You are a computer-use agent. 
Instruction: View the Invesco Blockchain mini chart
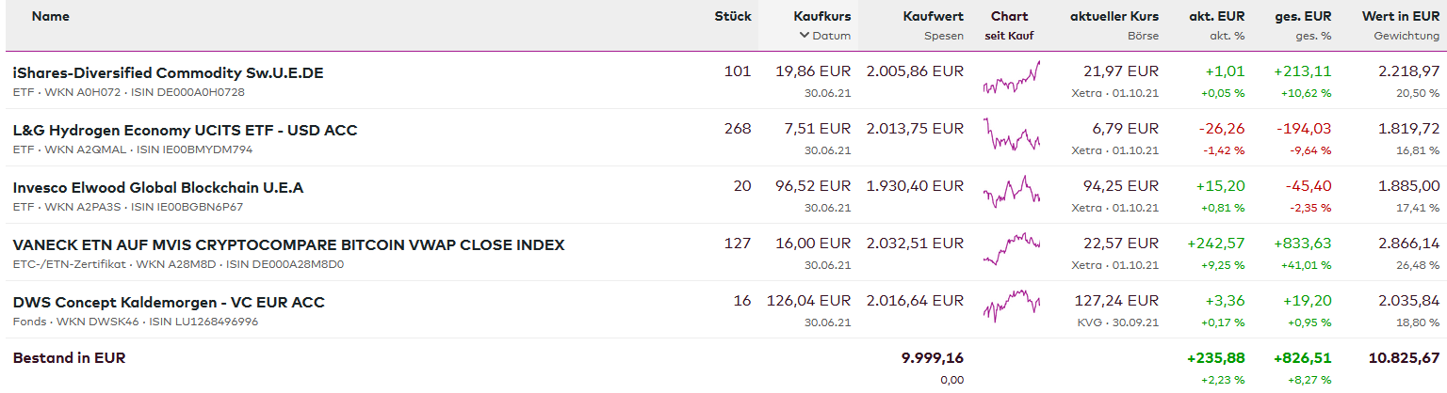1011,194
